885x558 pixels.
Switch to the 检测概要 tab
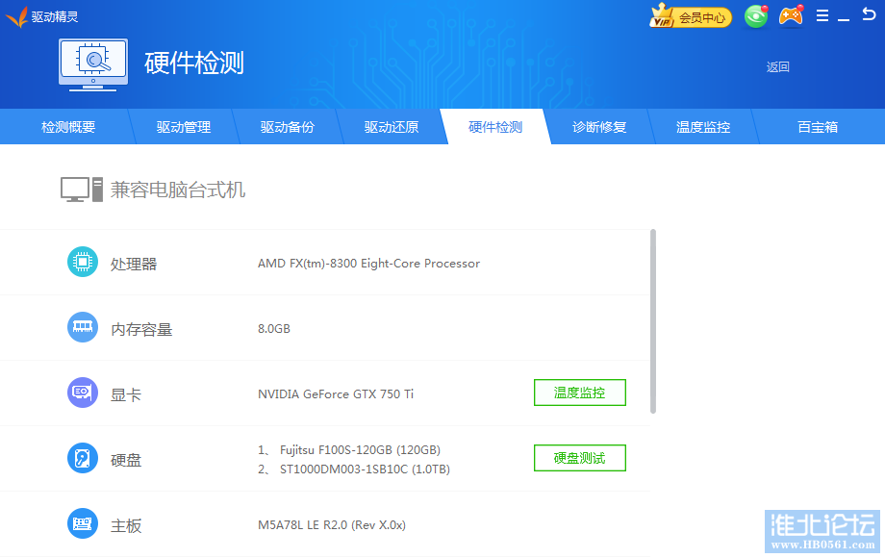[x=68, y=127]
